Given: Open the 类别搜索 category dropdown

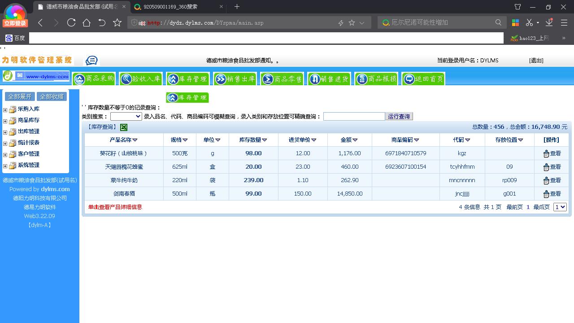Looking at the screenshot, I should click(126, 116).
